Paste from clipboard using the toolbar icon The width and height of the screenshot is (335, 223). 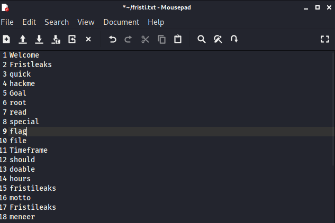pyautogui.click(x=178, y=39)
